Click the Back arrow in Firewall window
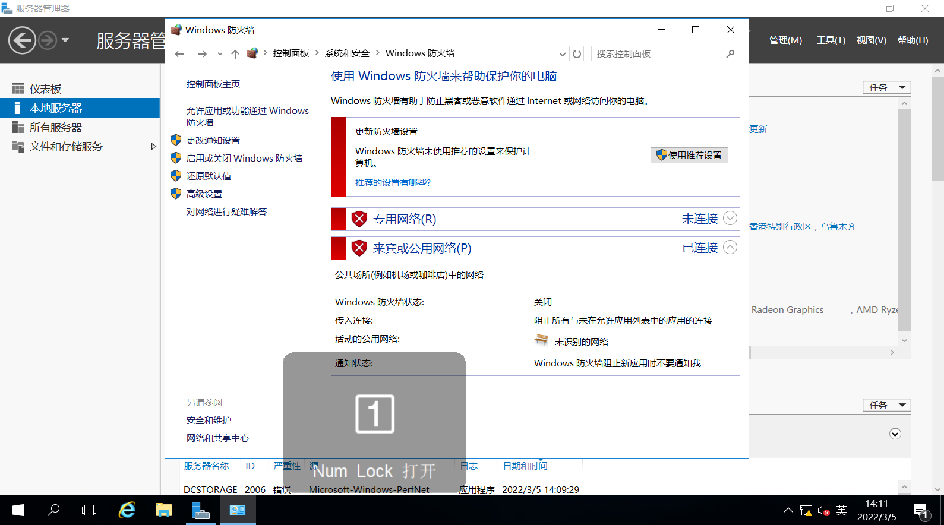This screenshot has width=944, height=525. click(x=179, y=54)
